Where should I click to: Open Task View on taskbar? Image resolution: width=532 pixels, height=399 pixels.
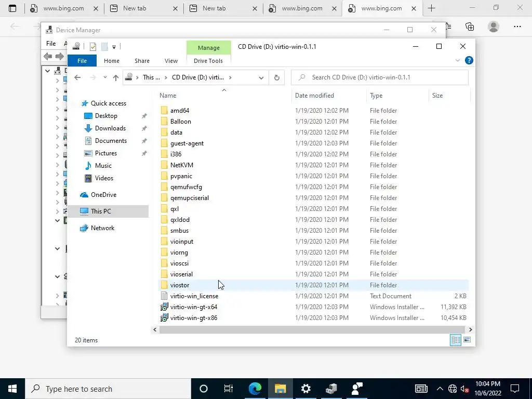229,389
